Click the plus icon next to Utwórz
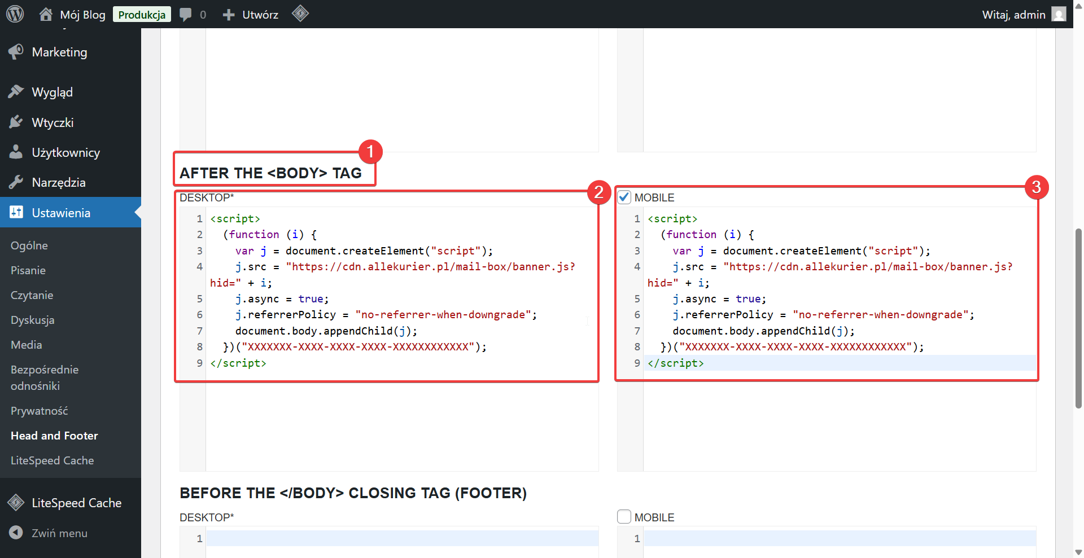The height and width of the screenshot is (558, 1084). (229, 15)
